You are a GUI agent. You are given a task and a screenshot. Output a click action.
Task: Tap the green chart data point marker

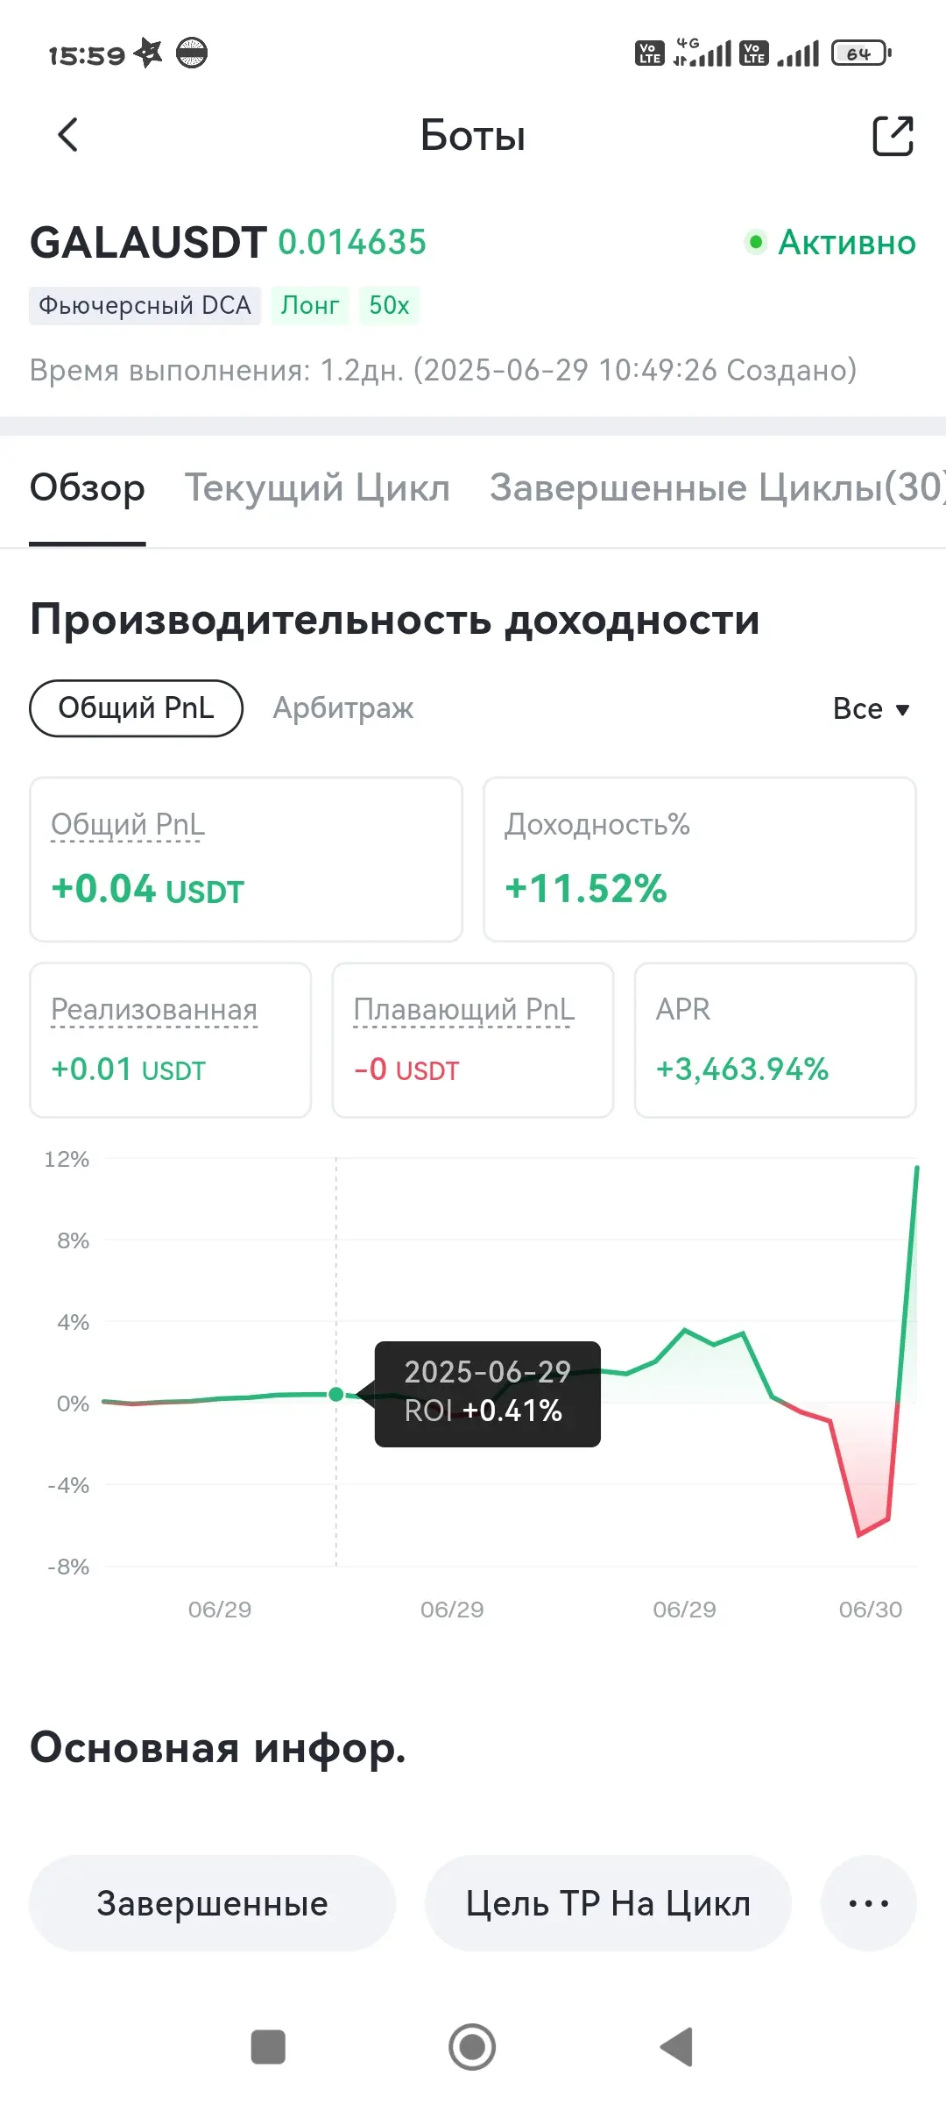(335, 1394)
